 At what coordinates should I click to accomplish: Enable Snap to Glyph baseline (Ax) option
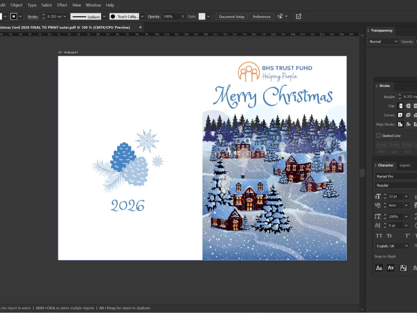379,268
